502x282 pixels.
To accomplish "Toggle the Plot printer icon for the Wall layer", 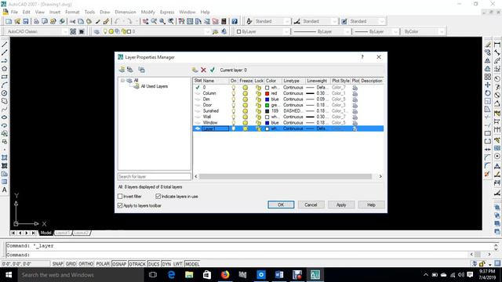I will [355, 117].
